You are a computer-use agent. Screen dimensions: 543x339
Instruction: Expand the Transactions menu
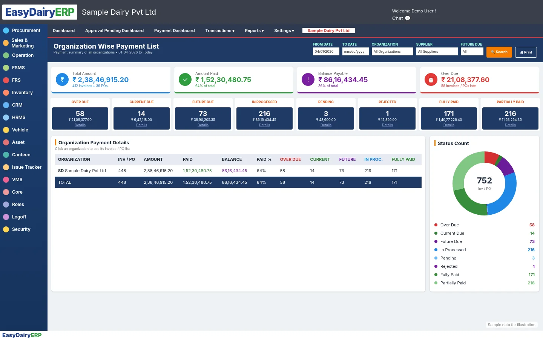220,31
